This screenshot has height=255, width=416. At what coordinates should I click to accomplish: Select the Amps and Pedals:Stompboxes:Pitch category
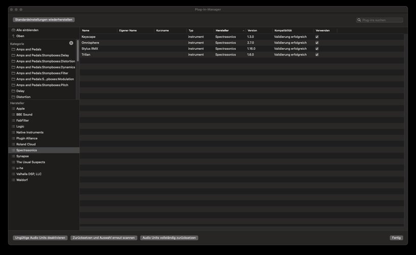(43, 85)
